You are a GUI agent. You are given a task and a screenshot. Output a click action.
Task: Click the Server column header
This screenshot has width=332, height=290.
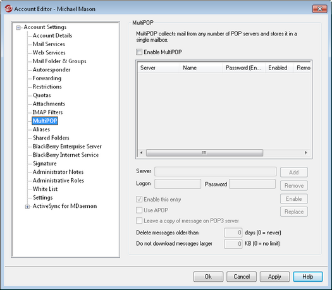tap(159, 68)
